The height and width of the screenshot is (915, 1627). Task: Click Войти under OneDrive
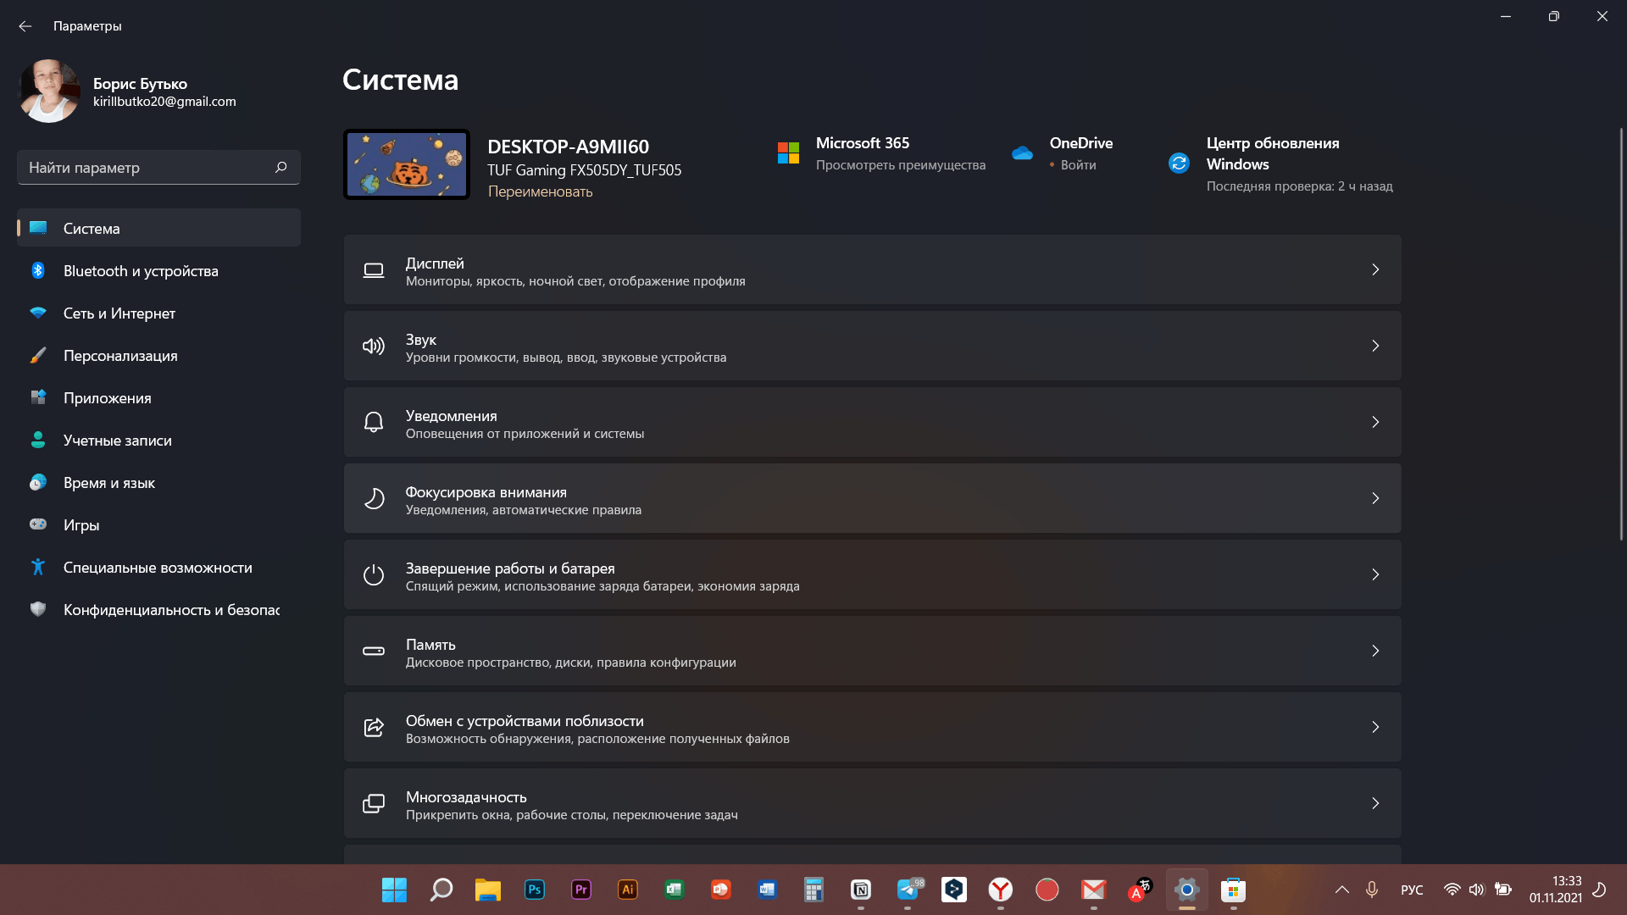coord(1078,165)
